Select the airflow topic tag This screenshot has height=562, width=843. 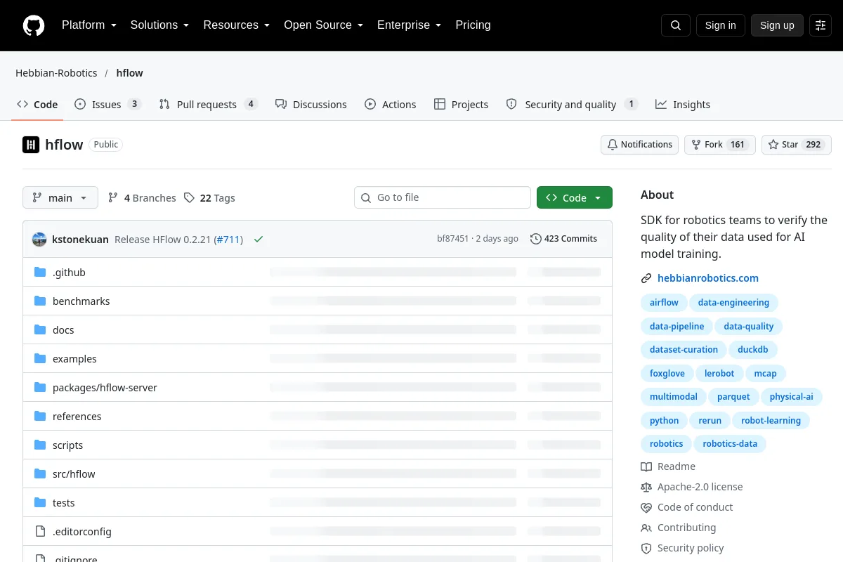coord(664,303)
